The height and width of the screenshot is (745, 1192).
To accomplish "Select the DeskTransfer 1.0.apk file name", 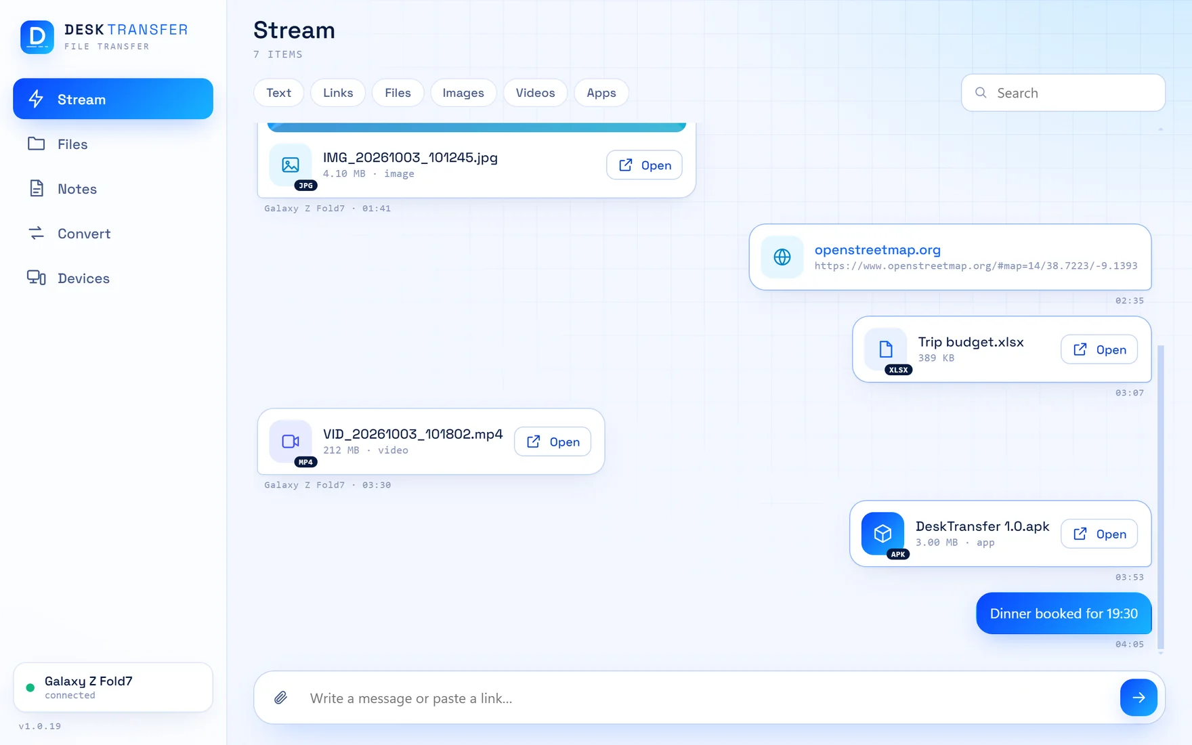I will tap(982, 526).
